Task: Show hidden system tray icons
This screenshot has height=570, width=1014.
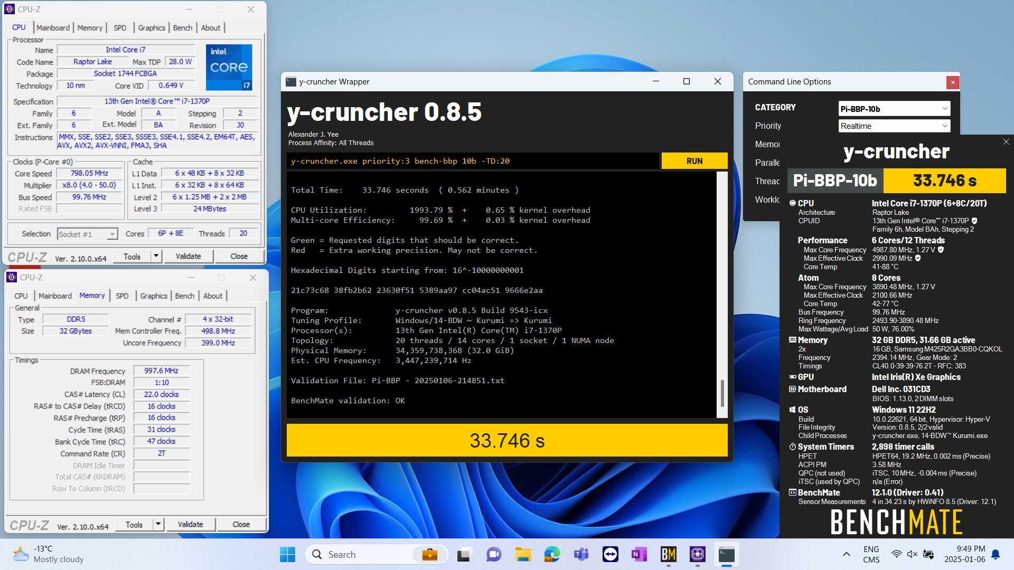Action: coord(846,554)
